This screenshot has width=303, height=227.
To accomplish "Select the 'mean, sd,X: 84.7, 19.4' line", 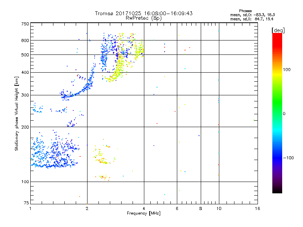I will click(251, 19).
